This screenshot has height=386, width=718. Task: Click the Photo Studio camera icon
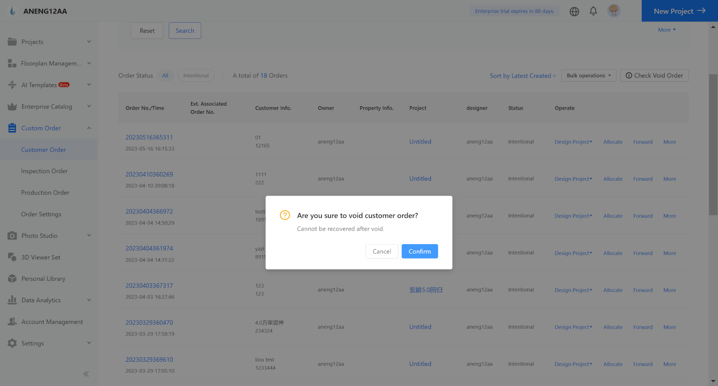12,236
